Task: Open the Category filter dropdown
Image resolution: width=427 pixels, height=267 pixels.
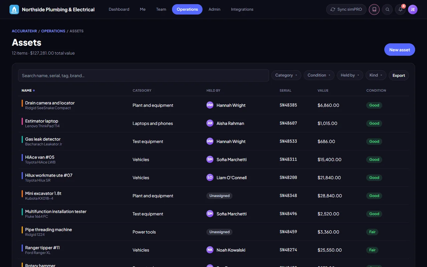Action: 286,75
